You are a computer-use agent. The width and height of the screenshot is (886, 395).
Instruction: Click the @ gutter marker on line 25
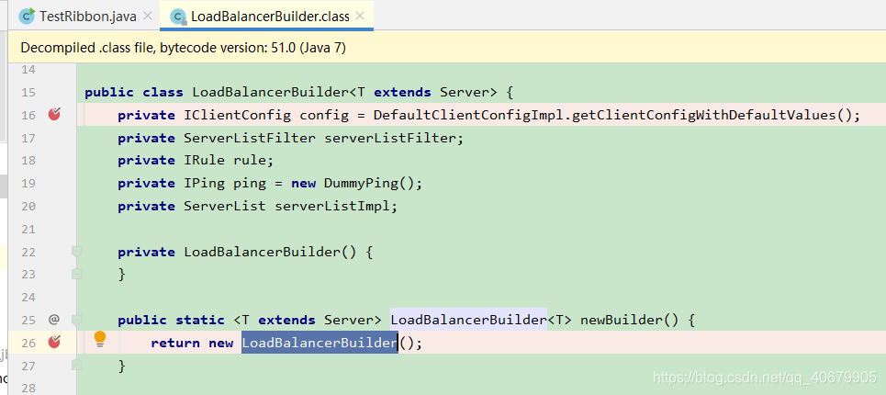click(53, 320)
